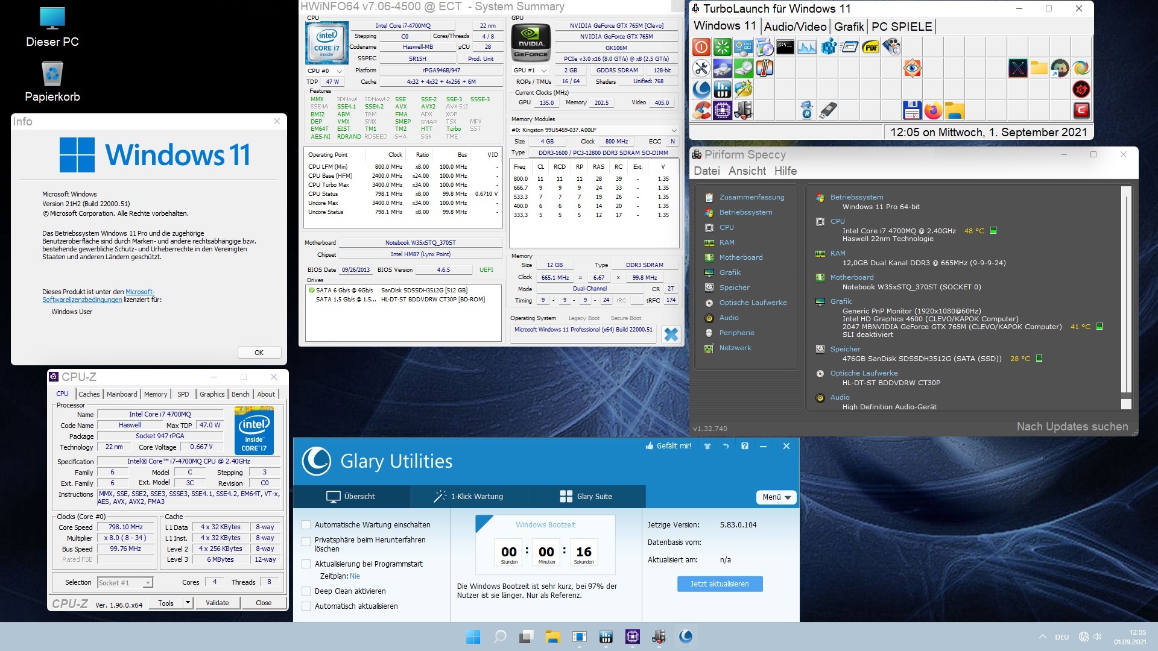1158x651 pixels.
Task: Launch the red power button icon in TurboLaunch
Action: 701,47
